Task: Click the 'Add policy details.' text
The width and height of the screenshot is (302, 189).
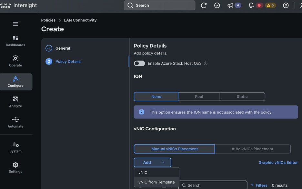Action: [150, 53]
